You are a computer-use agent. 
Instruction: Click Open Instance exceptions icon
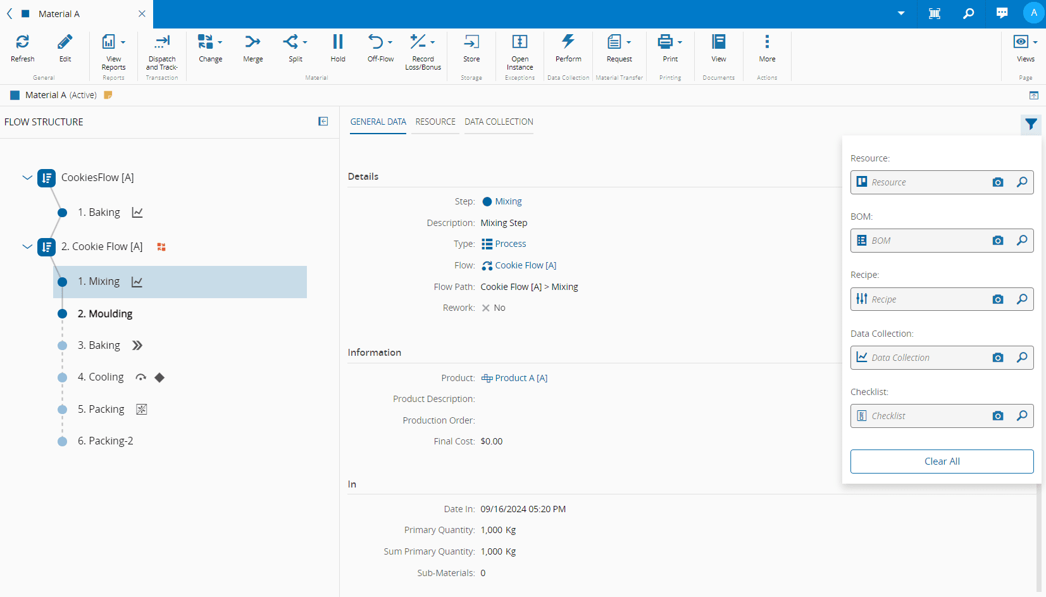click(520, 42)
